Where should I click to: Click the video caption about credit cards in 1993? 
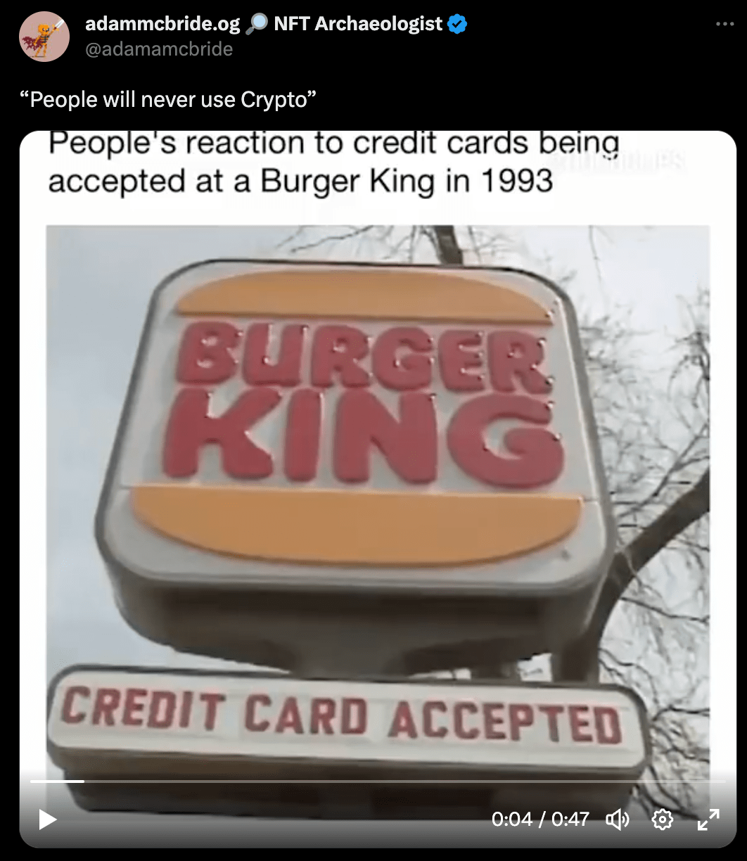[333, 162]
